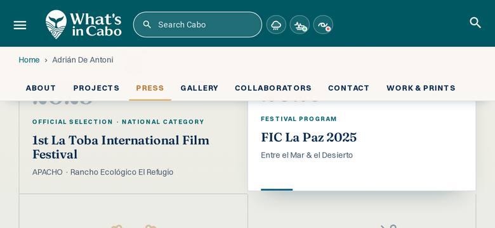Open the hamburger menu
This screenshot has height=228, width=495.
20,25
